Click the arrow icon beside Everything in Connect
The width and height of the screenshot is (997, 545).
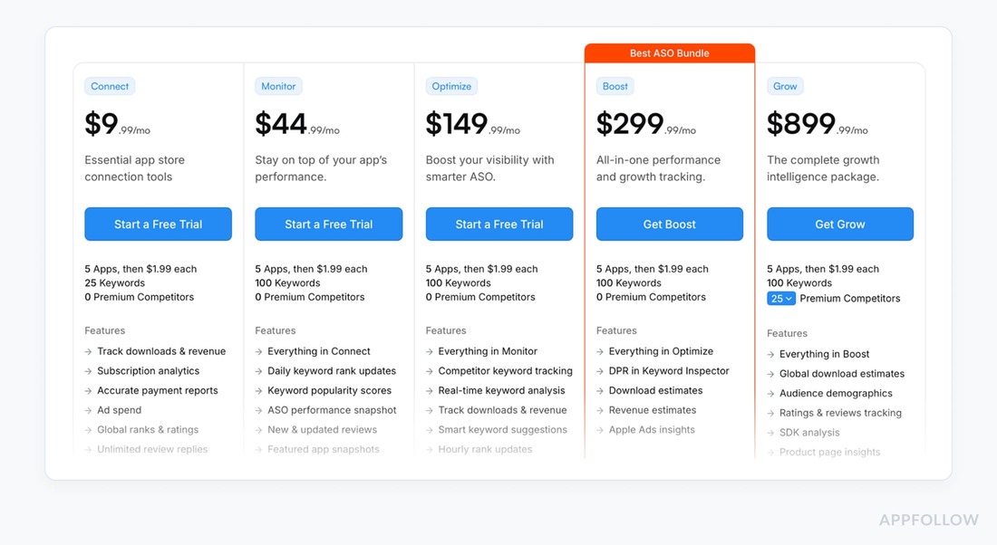coord(258,351)
